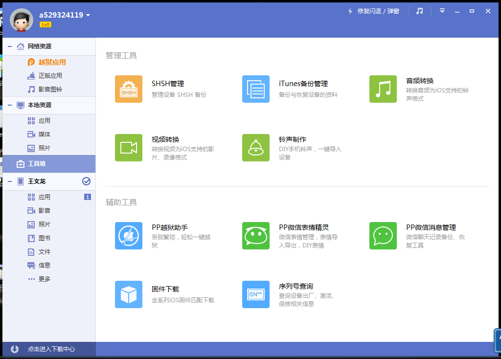This screenshot has width=501, height=359.
Task: Click the user avatar picture
Action: point(22,20)
